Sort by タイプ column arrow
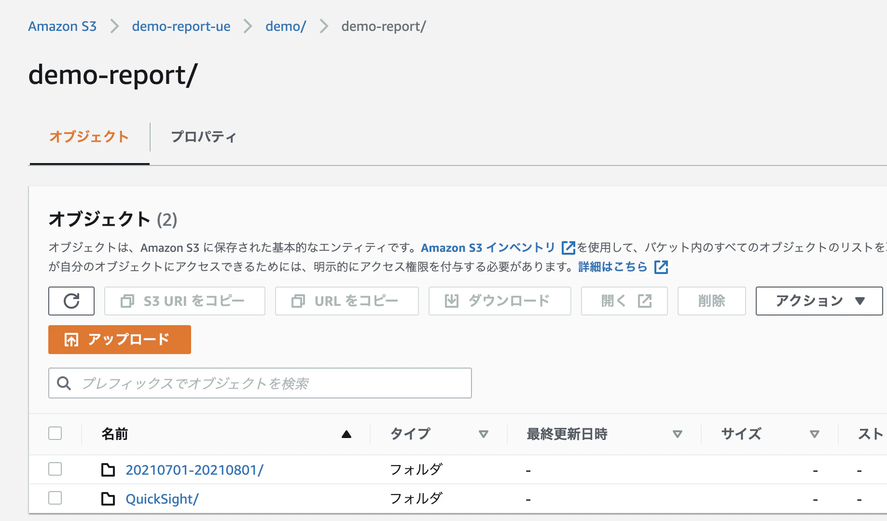The image size is (887, 521). coord(484,434)
